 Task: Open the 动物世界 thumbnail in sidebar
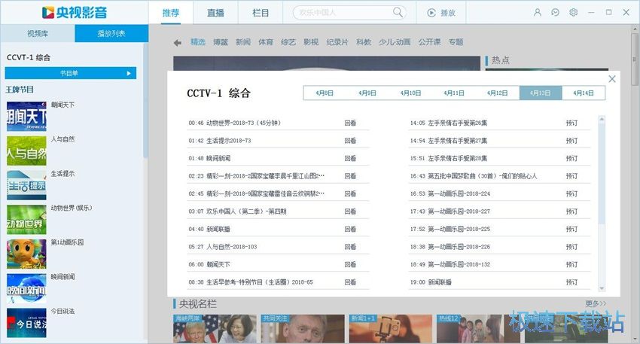(x=26, y=220)
